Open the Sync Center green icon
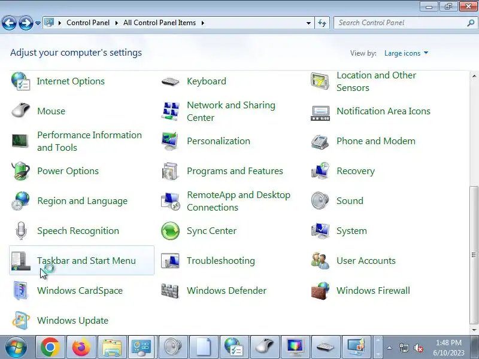This screenshot has height=359, width=479. click(x=170, y=231)
